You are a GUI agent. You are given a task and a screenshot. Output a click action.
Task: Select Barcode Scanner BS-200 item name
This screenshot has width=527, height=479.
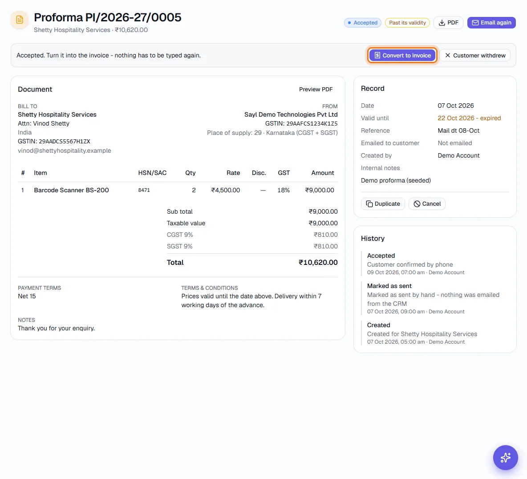pyautogui.click(x=71, y=190)
